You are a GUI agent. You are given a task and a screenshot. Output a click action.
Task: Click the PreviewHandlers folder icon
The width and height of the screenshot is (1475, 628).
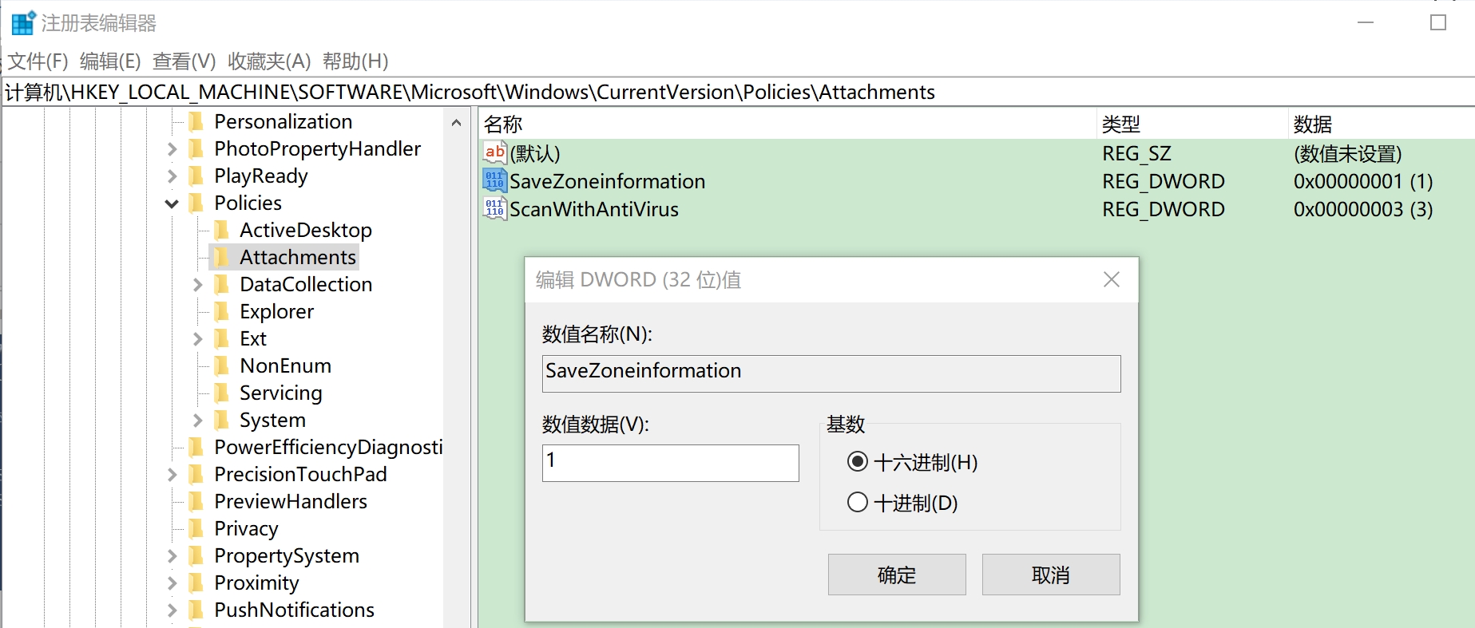pos(196,502)
